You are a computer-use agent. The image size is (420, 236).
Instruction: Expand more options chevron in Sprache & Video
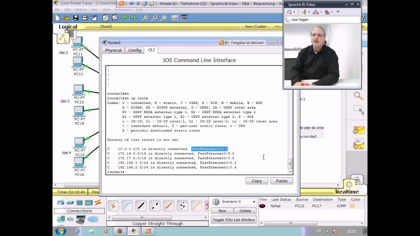coord(338,12)
